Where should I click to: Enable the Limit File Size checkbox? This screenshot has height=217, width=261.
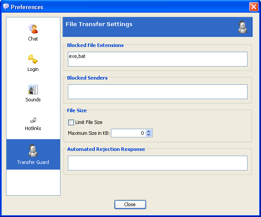tap(71, 122)
